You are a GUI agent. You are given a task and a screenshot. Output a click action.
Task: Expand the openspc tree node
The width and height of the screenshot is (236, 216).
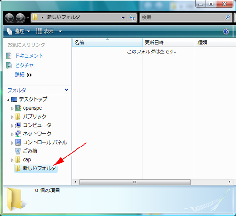[12, 108]
